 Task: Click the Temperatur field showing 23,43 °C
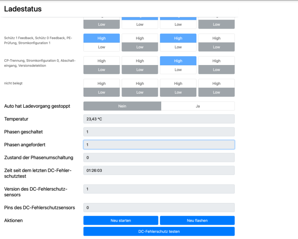pyautogui.click(x=159, y=119)
